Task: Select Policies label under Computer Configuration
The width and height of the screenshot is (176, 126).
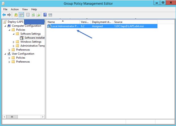Action: pos(21,30)
